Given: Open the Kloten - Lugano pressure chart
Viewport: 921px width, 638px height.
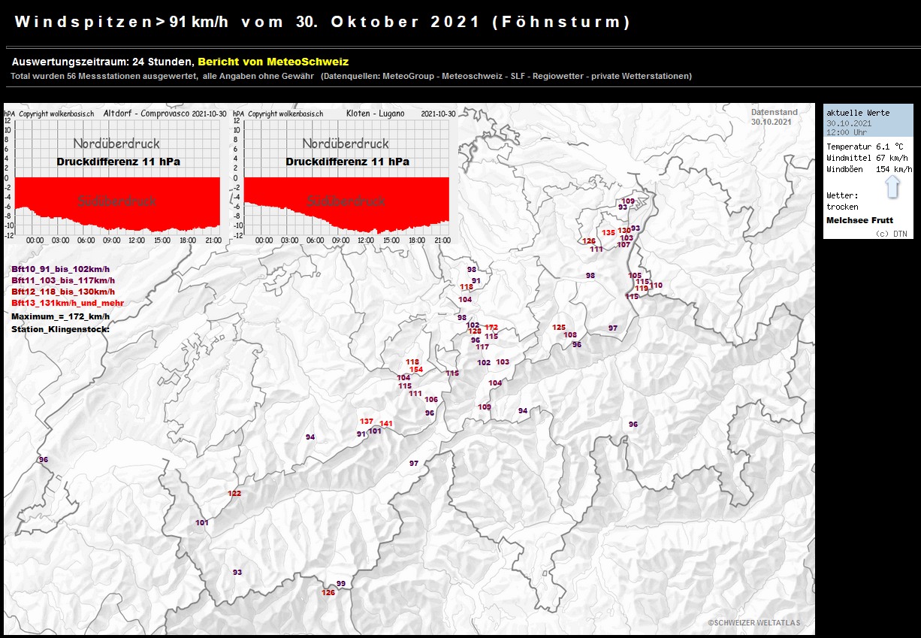Looking at the screenshot, I should tap(346, 174).
